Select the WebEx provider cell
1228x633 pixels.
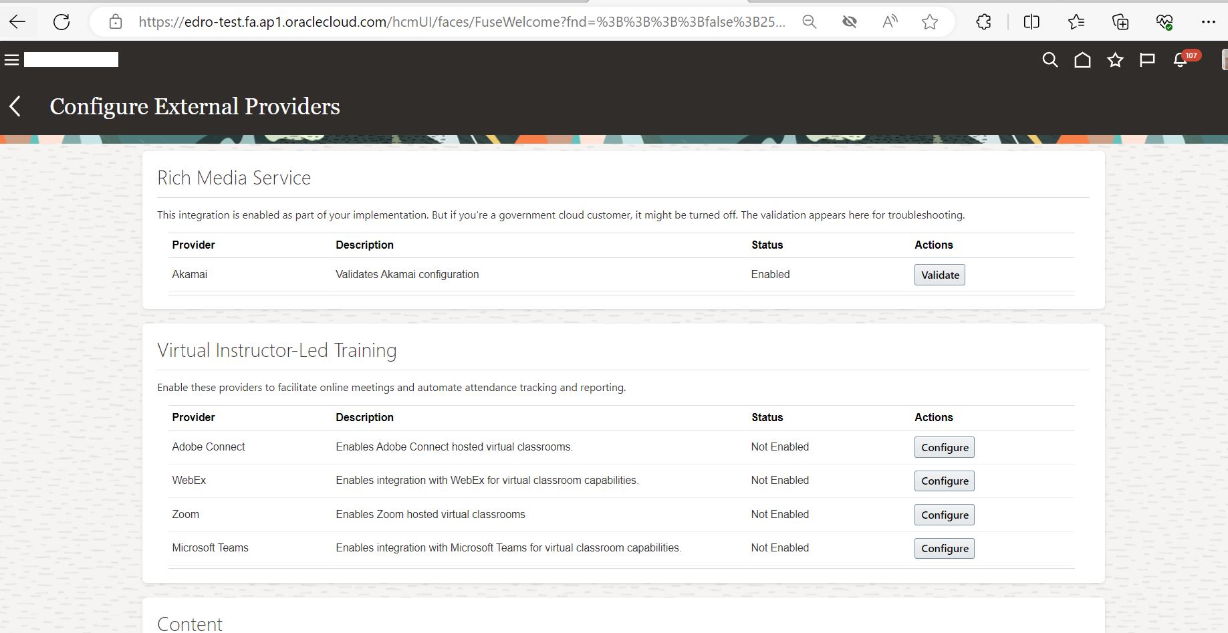[x=189, y=480]
